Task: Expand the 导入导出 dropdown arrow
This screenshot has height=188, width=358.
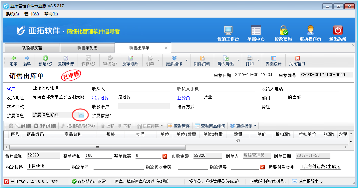Action: (238, 61)
